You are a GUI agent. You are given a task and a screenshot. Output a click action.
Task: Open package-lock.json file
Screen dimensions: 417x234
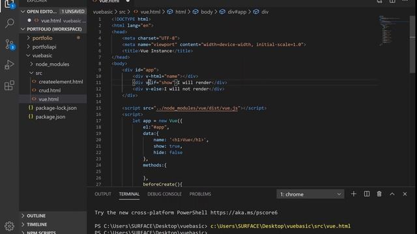pos(56,108)
